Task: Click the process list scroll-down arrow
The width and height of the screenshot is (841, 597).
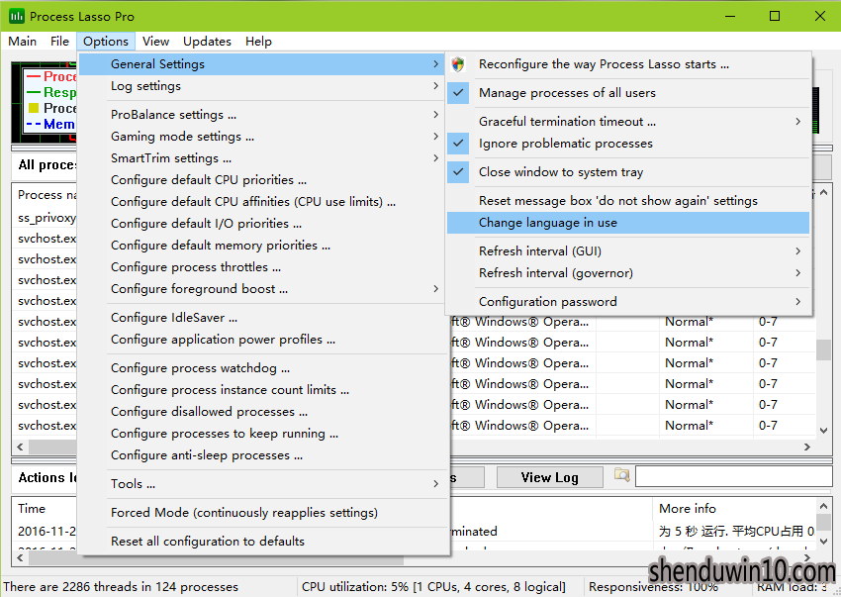Action: point(824,430)
